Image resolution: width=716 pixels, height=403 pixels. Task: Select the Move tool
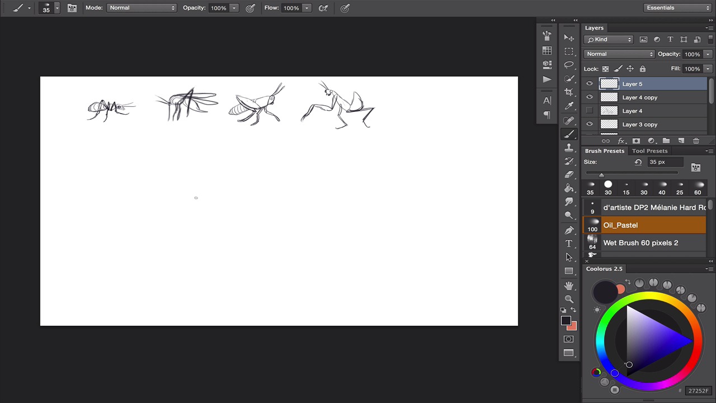pyautogui.click(x=569, y=38)
